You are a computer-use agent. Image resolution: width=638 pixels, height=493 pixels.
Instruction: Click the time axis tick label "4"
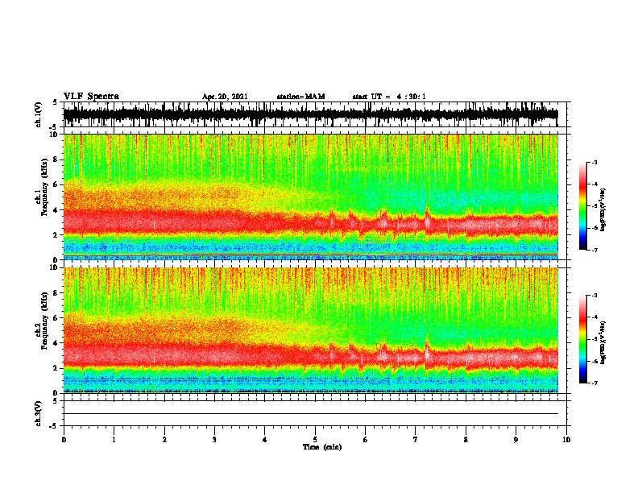coord(264,439)
